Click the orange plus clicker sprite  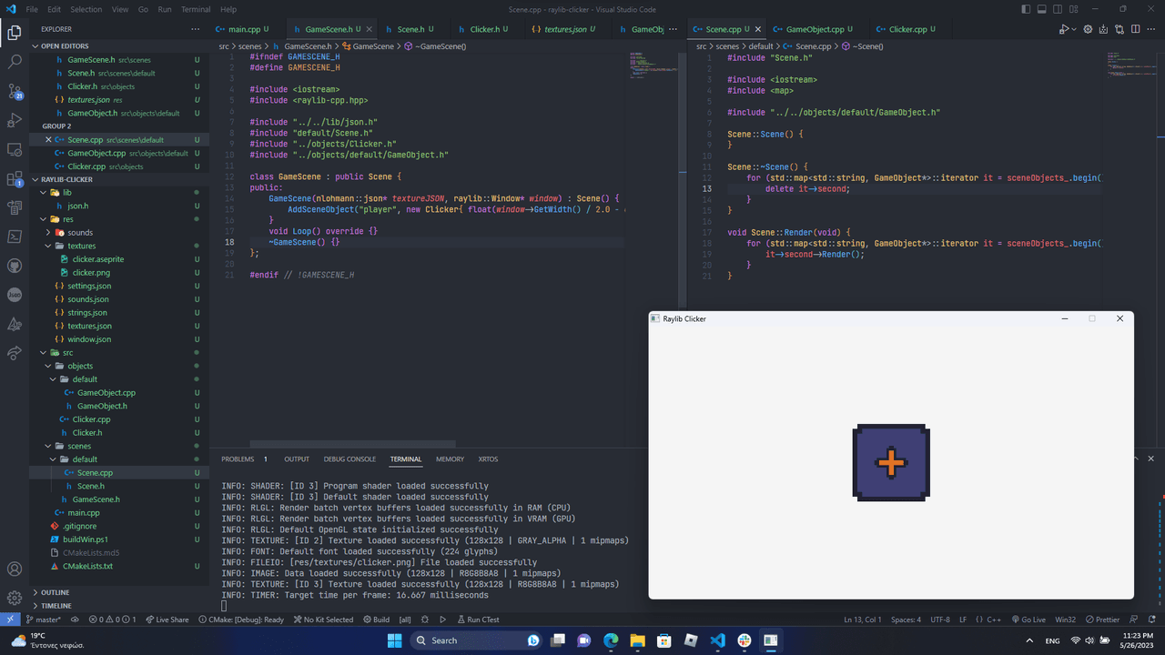tap(891, 462)
